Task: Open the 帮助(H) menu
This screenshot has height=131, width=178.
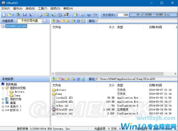Action: (x=68, y=8)
